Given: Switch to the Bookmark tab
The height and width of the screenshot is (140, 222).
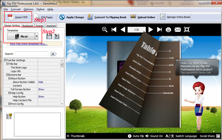Looking at the screenshot, I should (x=28, y=26).
